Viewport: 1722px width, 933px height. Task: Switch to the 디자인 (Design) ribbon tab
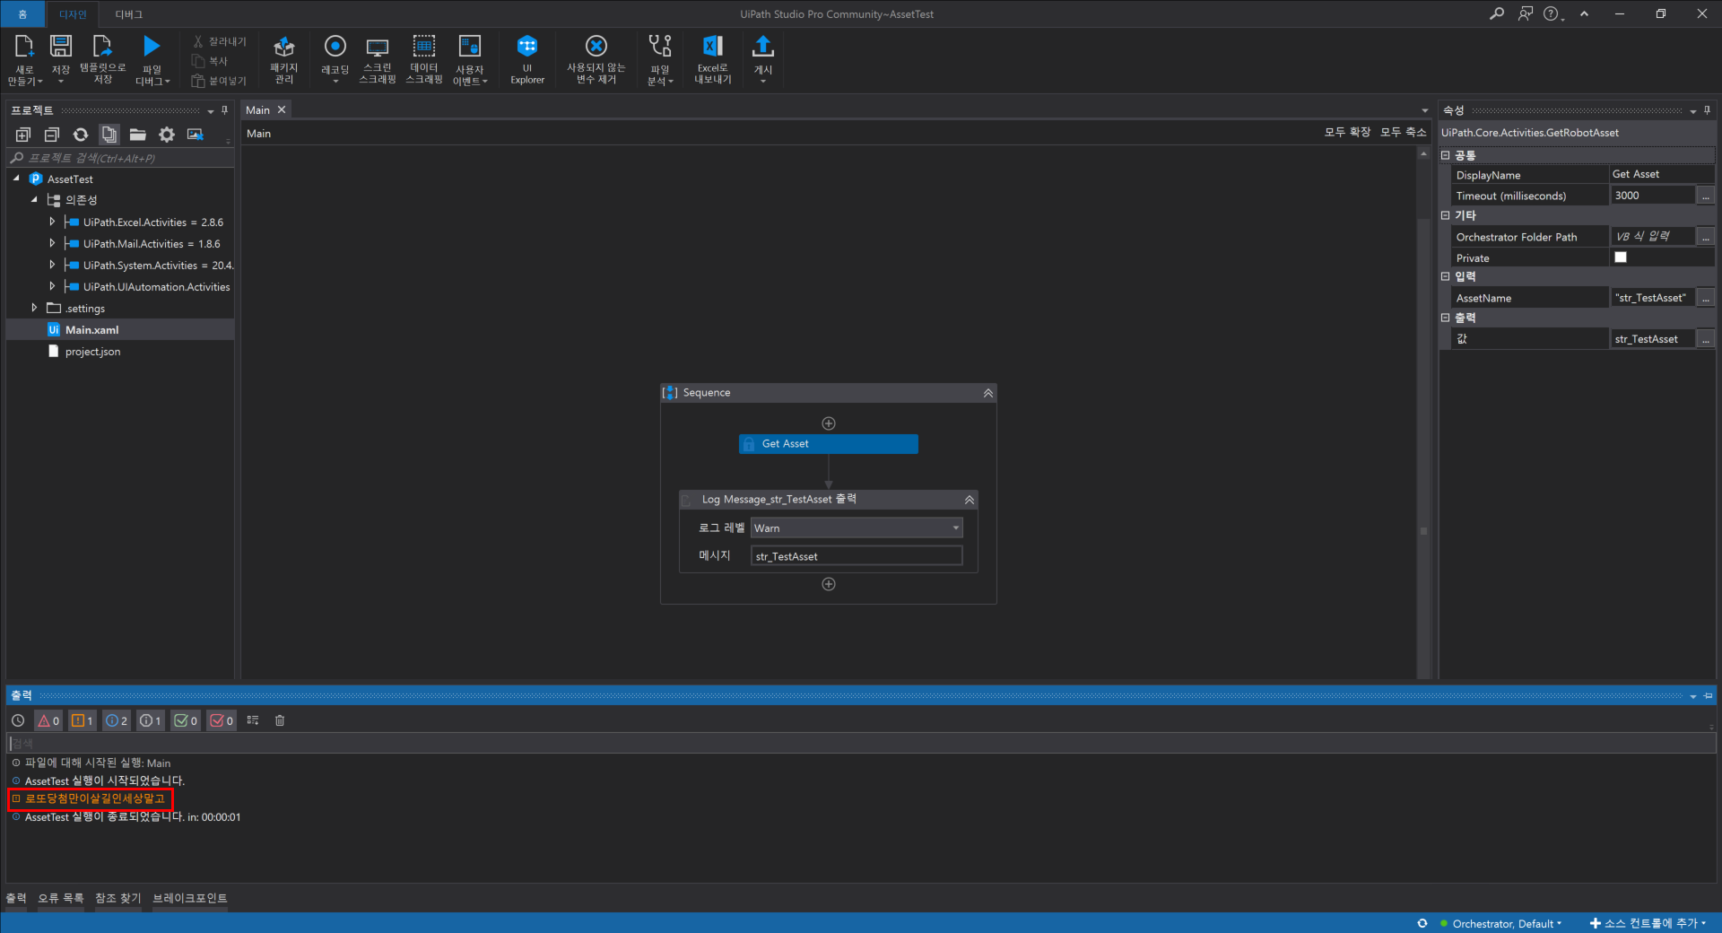[73, 14]
